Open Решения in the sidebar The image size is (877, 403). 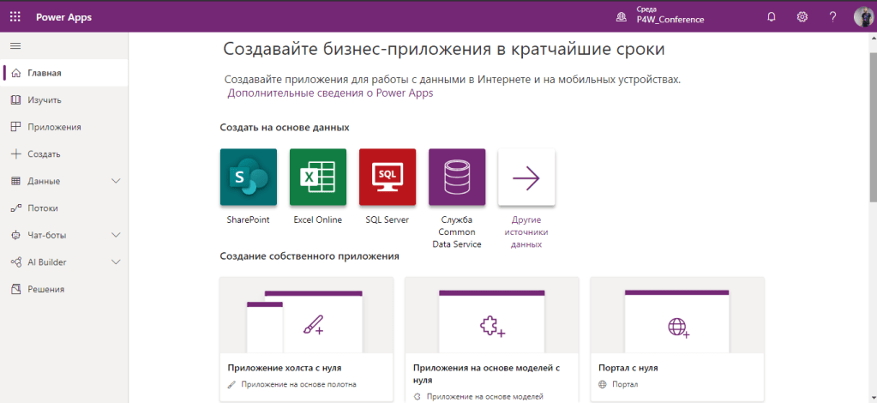45,289
